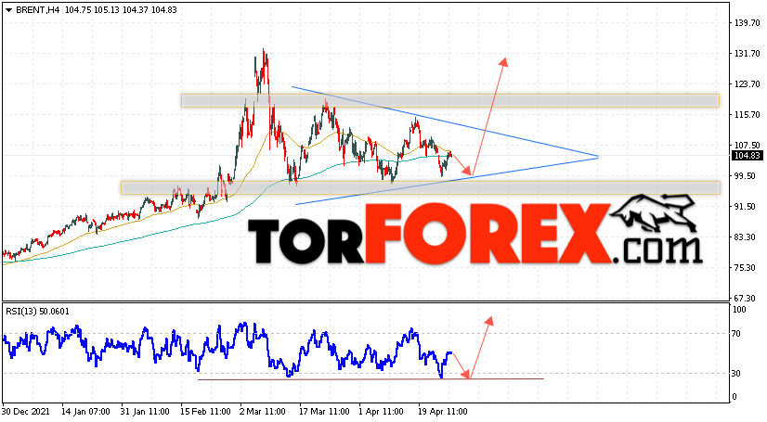The width and height of the screenshot is (767, 422).
Task: Select the 139.70 price axis label
Action: [x=747, y=22]
